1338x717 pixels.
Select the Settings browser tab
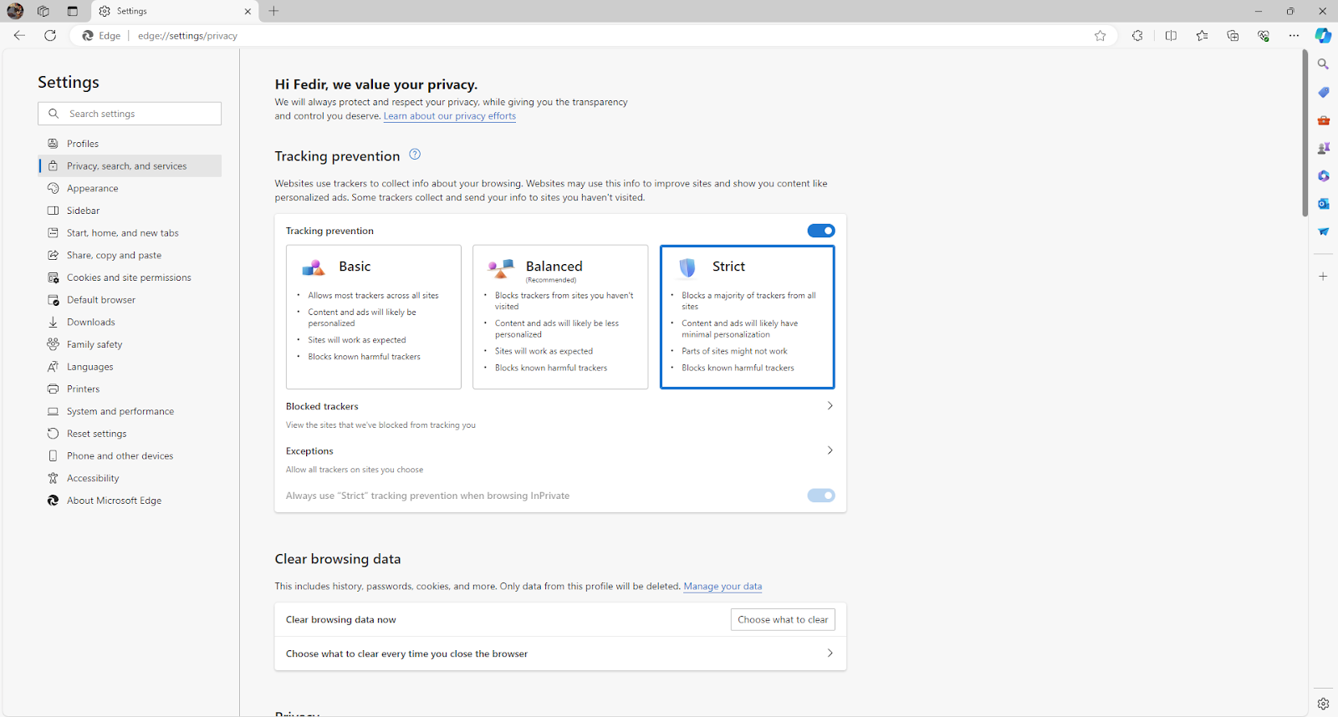[x=174, y=11]
